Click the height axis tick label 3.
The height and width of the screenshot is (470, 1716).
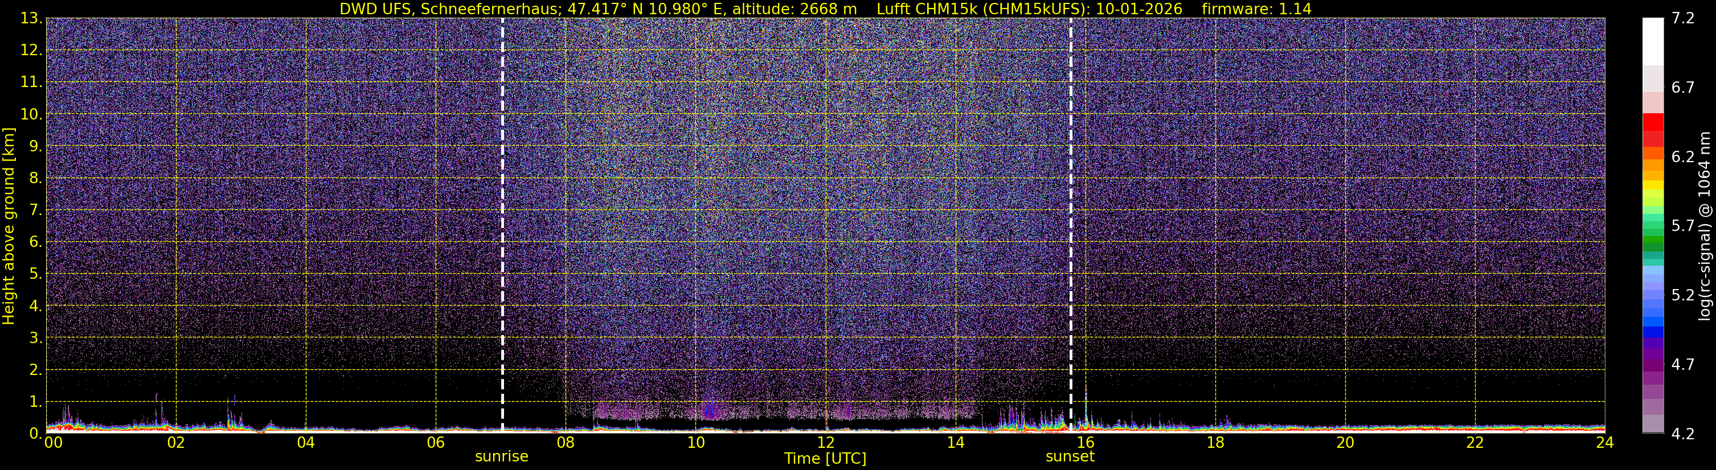coord(35,338)
